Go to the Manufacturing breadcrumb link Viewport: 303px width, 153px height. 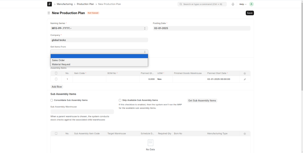click(65, 4)
